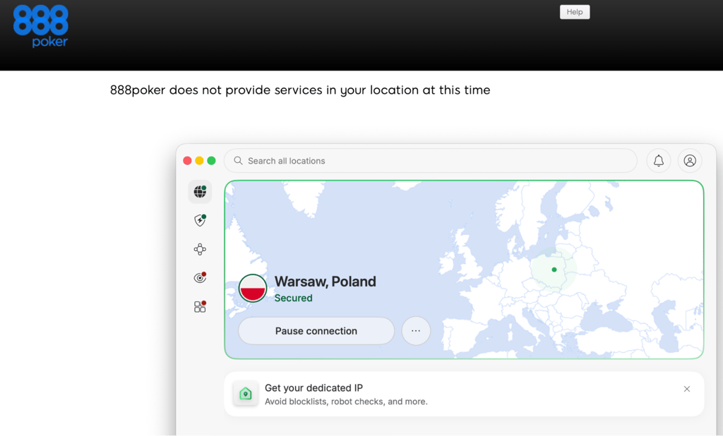Click the dedicated IP house icon

pos(246,394)
